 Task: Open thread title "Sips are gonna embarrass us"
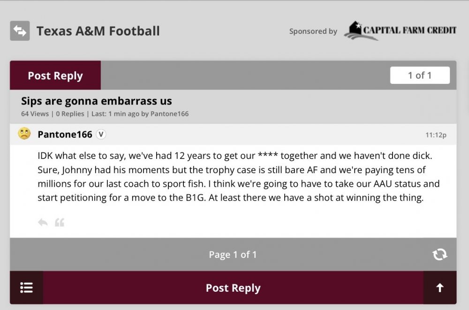97,101
